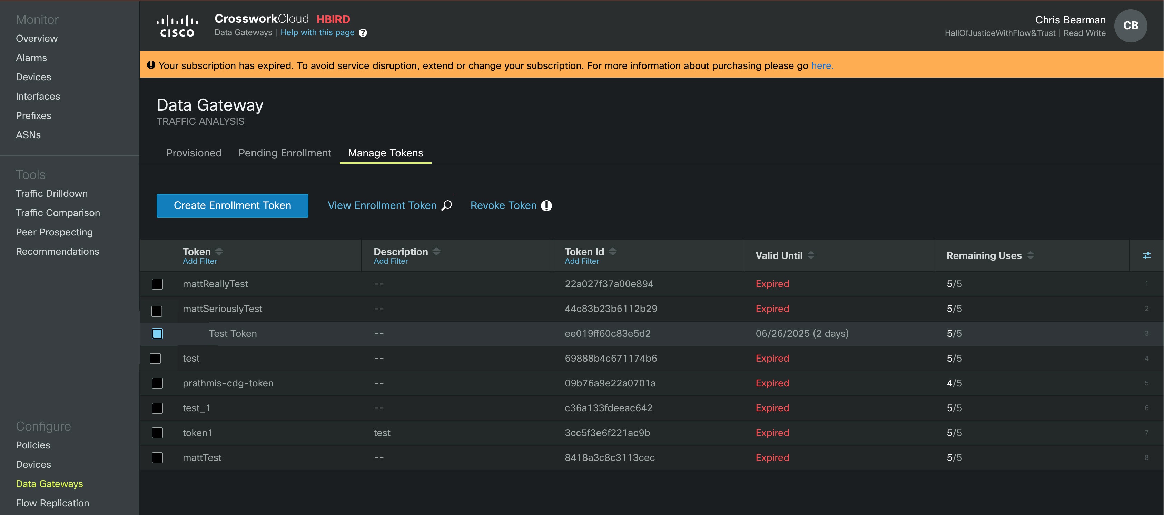1164x515 pixels.
Task: Follow the 'here' subscription purchase link
Action: click(822, 65)
